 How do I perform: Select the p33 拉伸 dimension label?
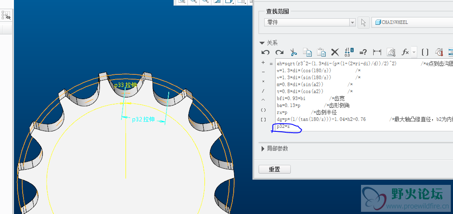tap(126, 85)
